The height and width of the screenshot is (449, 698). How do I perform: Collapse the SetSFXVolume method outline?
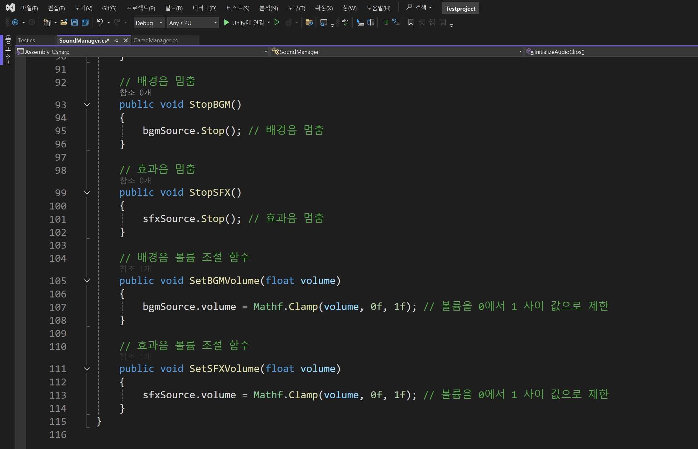pyautogui.click(x=87, y=369)
